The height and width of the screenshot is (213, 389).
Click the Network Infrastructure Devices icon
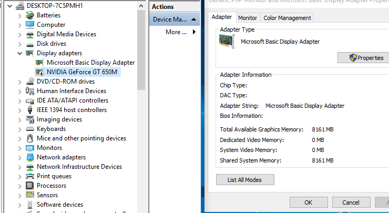point(30,167)
